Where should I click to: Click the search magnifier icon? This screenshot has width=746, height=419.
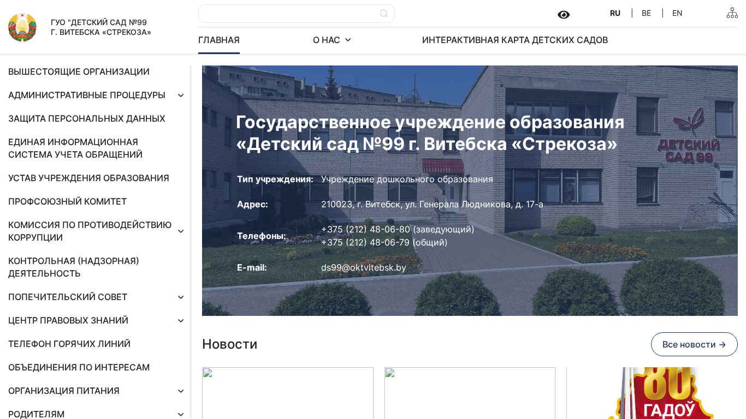click(x=384, y=14)
